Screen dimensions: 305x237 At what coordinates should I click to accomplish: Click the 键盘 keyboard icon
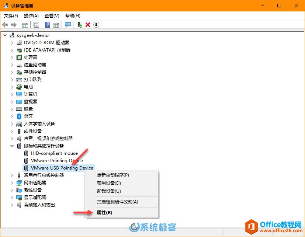tap(19, 109)
